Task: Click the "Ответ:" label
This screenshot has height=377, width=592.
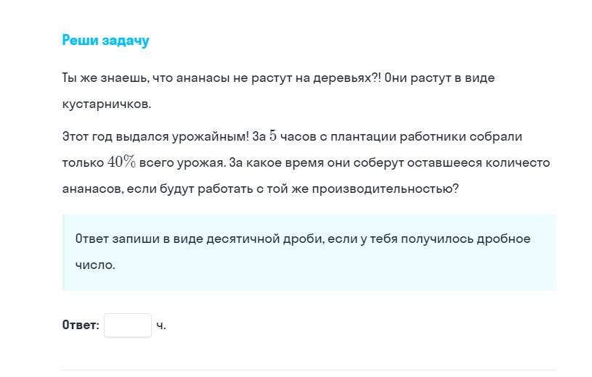Action: (81, 326)
